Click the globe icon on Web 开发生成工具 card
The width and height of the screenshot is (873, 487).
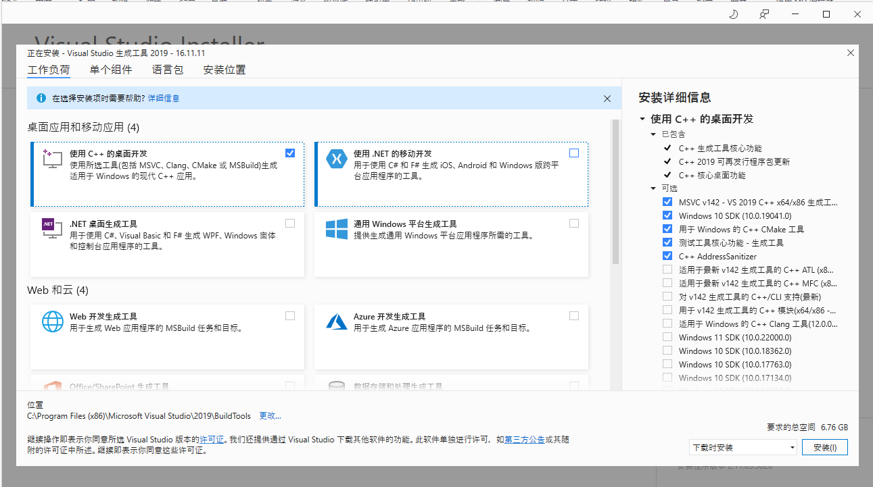click(x=52, y=322)
